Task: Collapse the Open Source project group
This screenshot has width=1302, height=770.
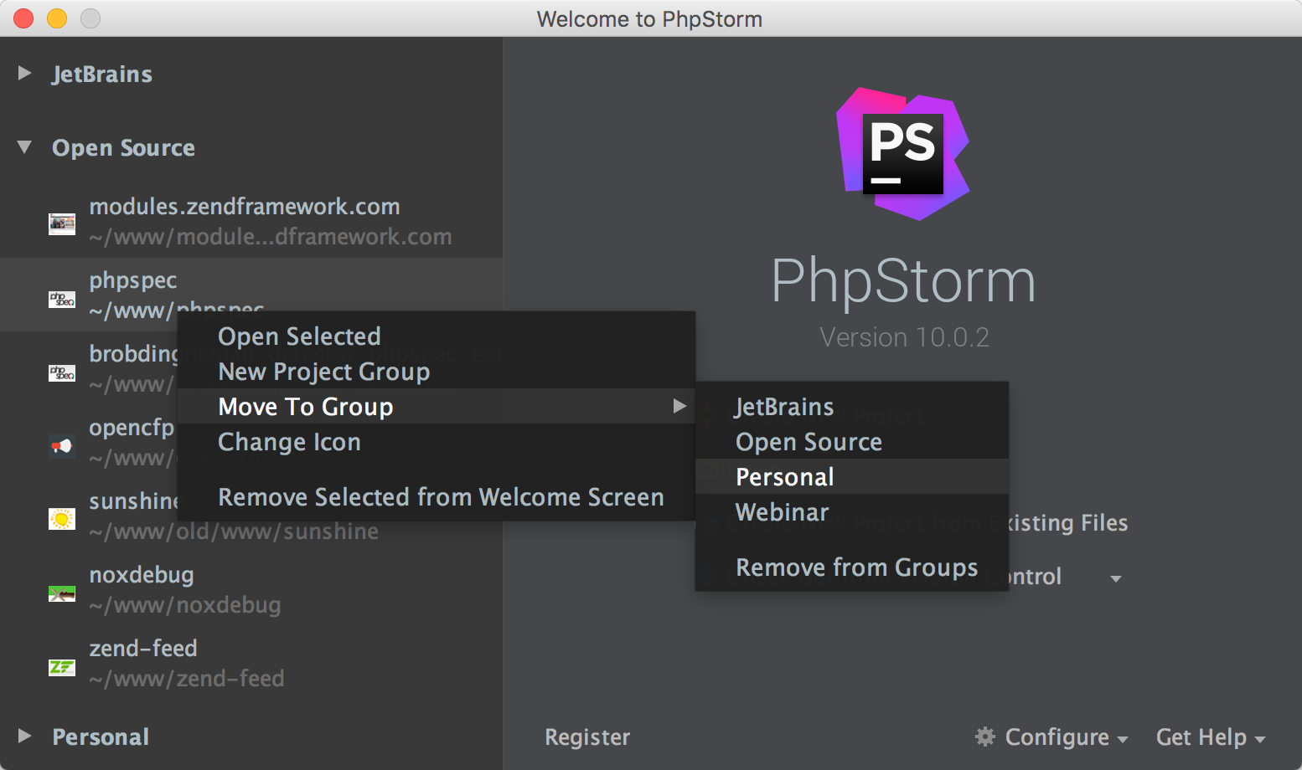Action: [x=24, y=147]
